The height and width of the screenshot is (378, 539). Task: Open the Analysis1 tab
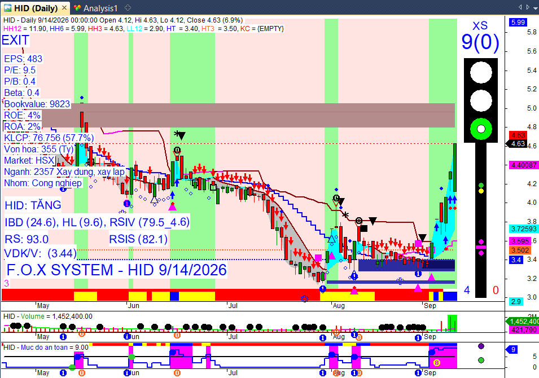tap(96, 8)
